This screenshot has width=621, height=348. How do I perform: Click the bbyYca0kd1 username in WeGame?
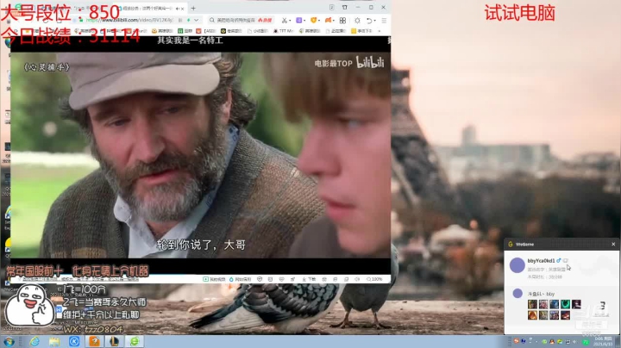[x=541, y=261]
